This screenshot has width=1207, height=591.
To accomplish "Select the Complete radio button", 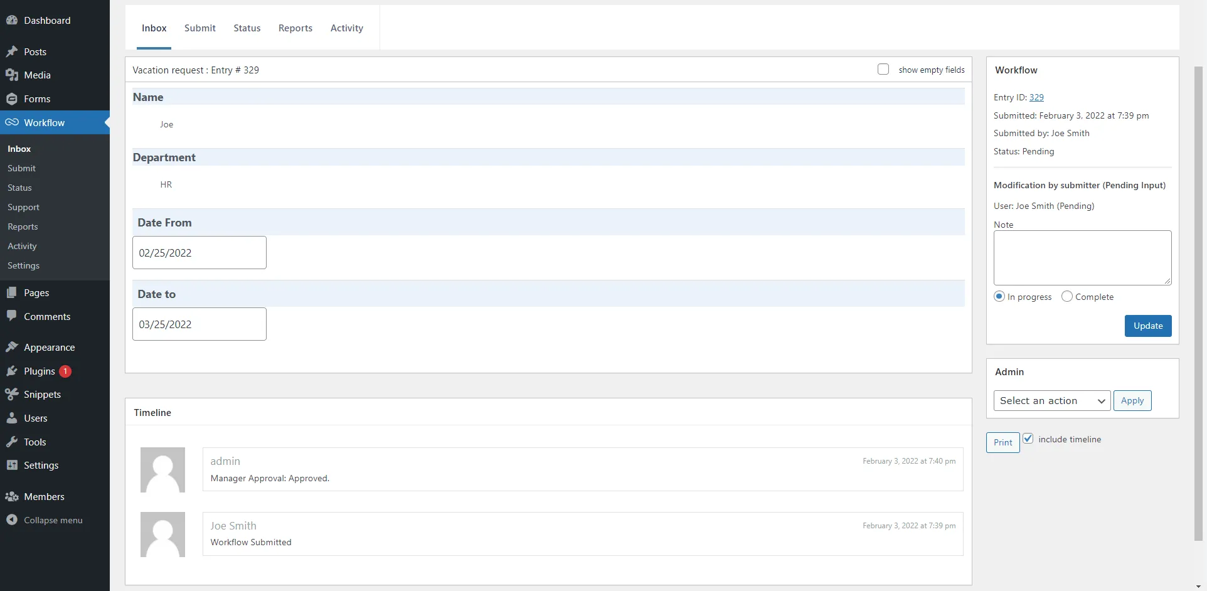I will [x=1066, y=296].
